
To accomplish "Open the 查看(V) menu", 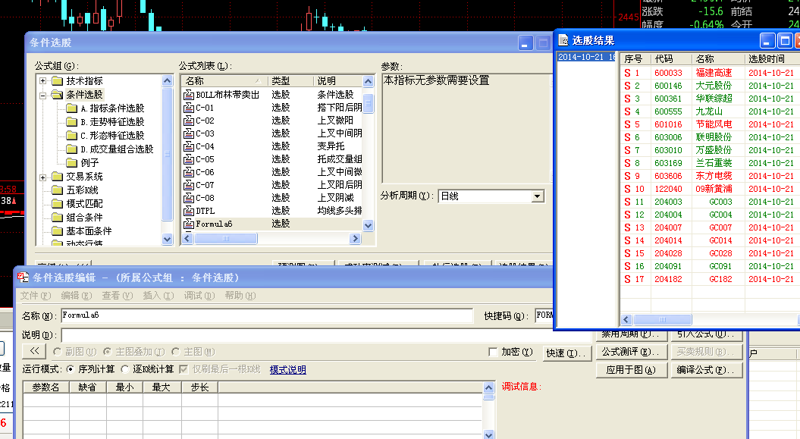I will (x=118, y=296).
